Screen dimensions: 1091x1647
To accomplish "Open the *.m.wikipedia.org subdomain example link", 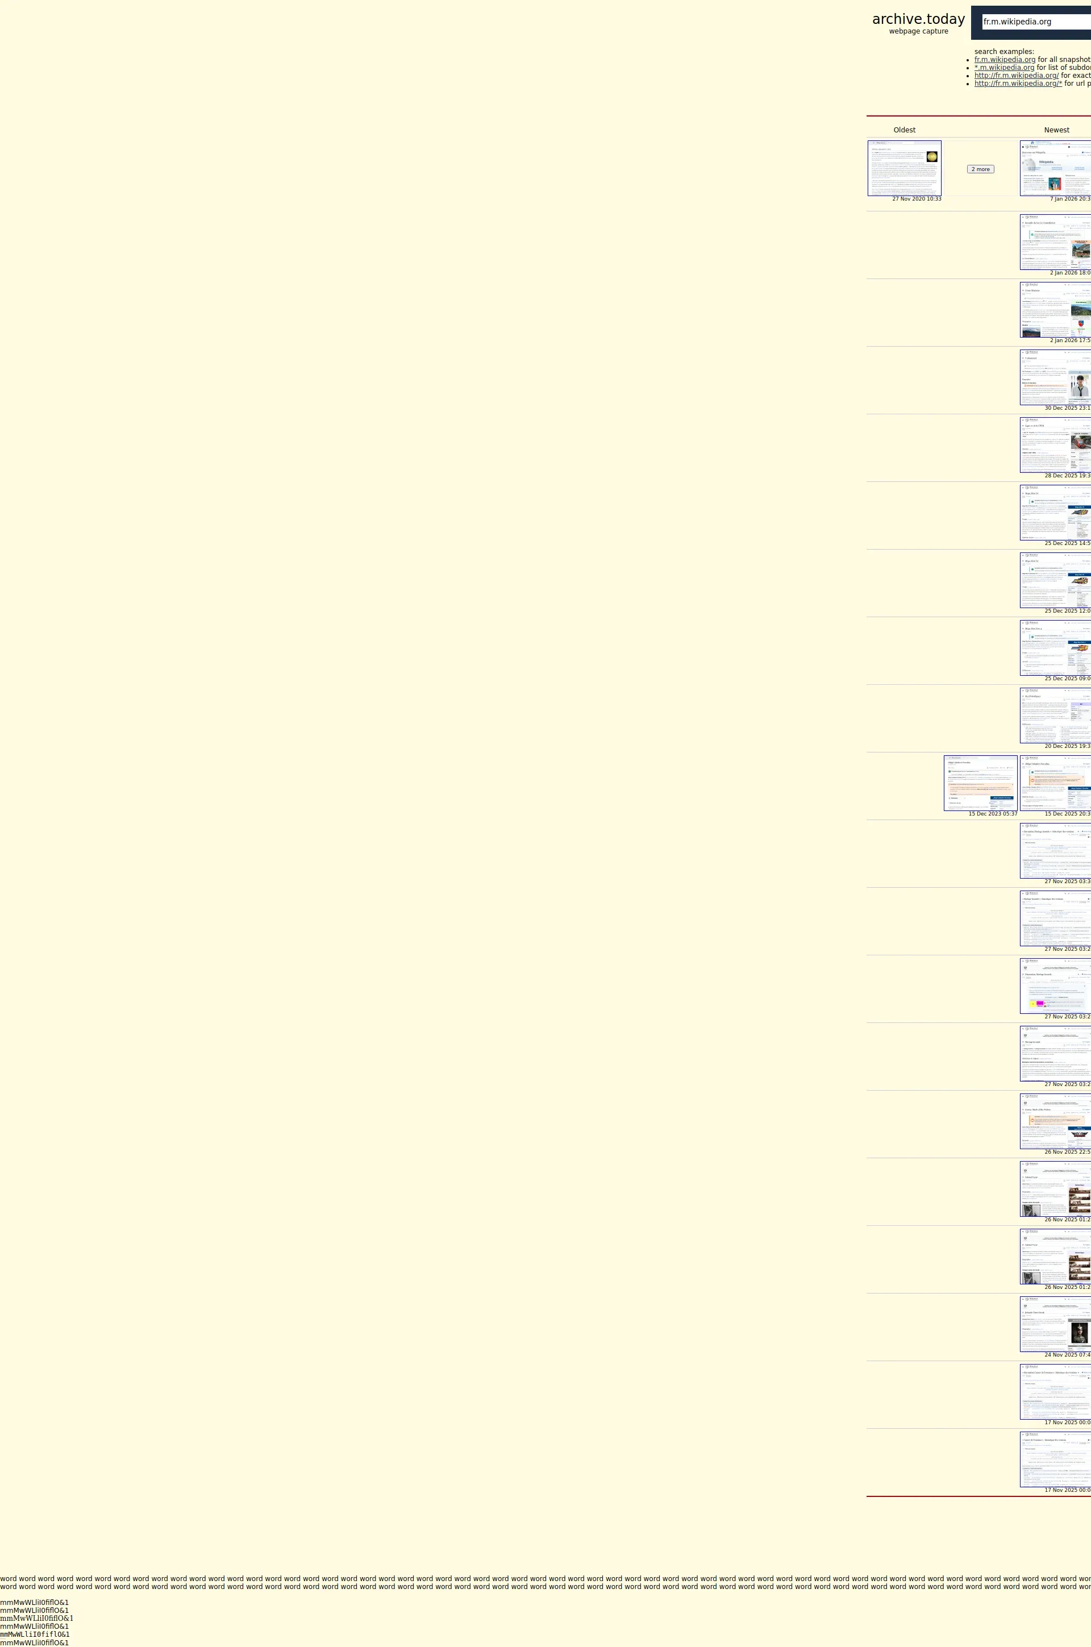I will (x=1004, y=68).
